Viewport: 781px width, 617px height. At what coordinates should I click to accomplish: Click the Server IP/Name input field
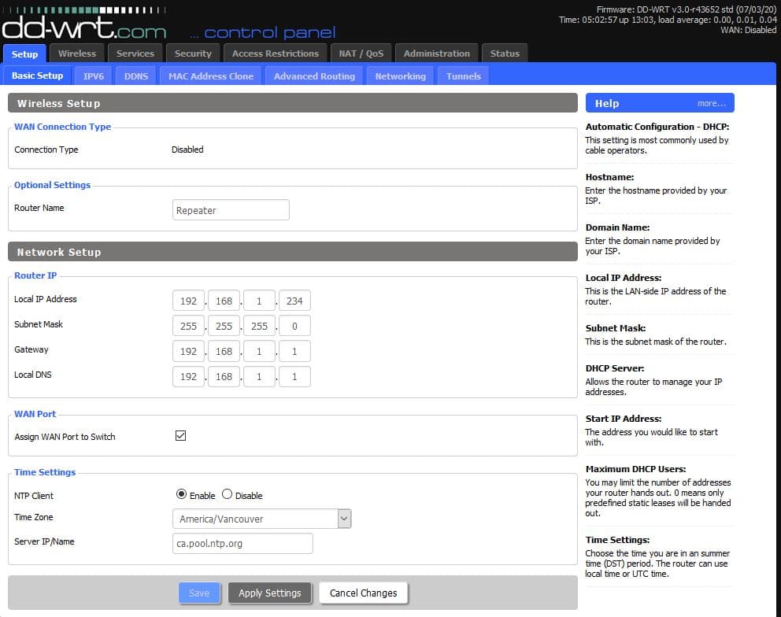(x=242, y=543)
